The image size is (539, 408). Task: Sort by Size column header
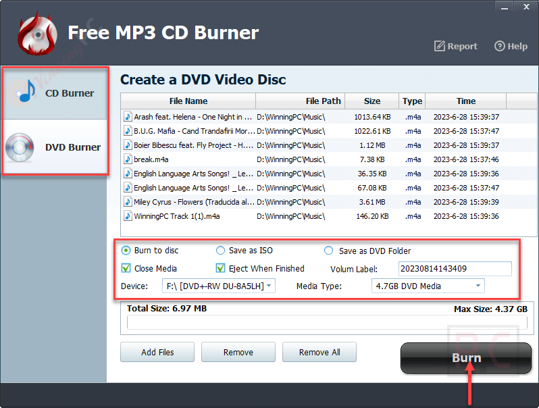(372, 101)
